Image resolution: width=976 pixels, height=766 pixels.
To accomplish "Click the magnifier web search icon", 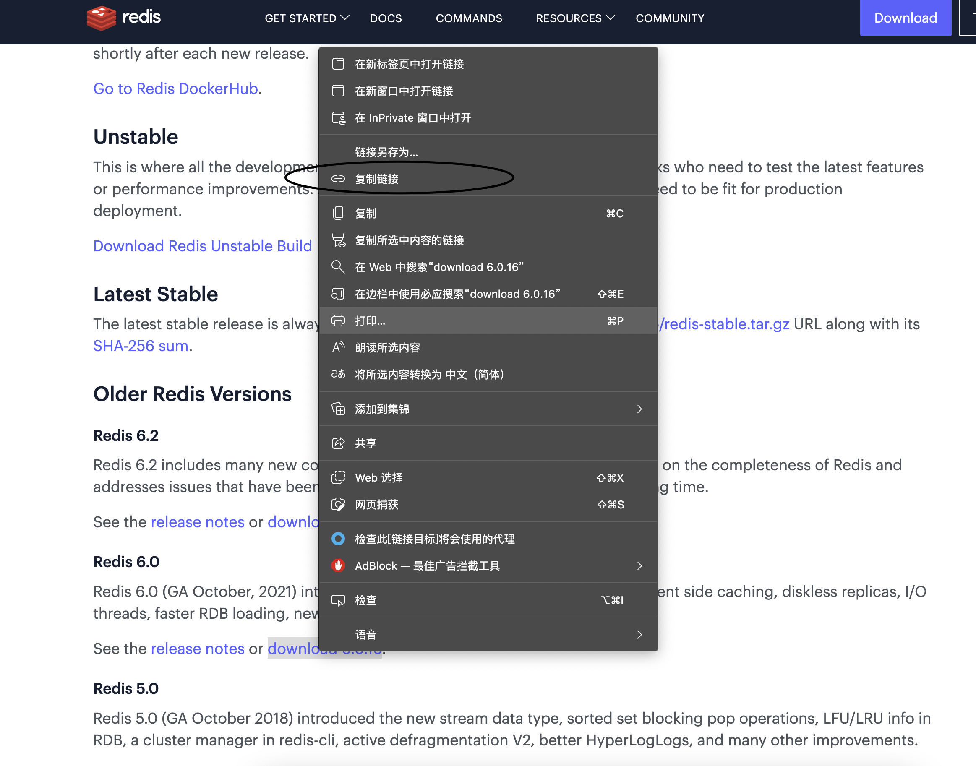I will (338, 267).
